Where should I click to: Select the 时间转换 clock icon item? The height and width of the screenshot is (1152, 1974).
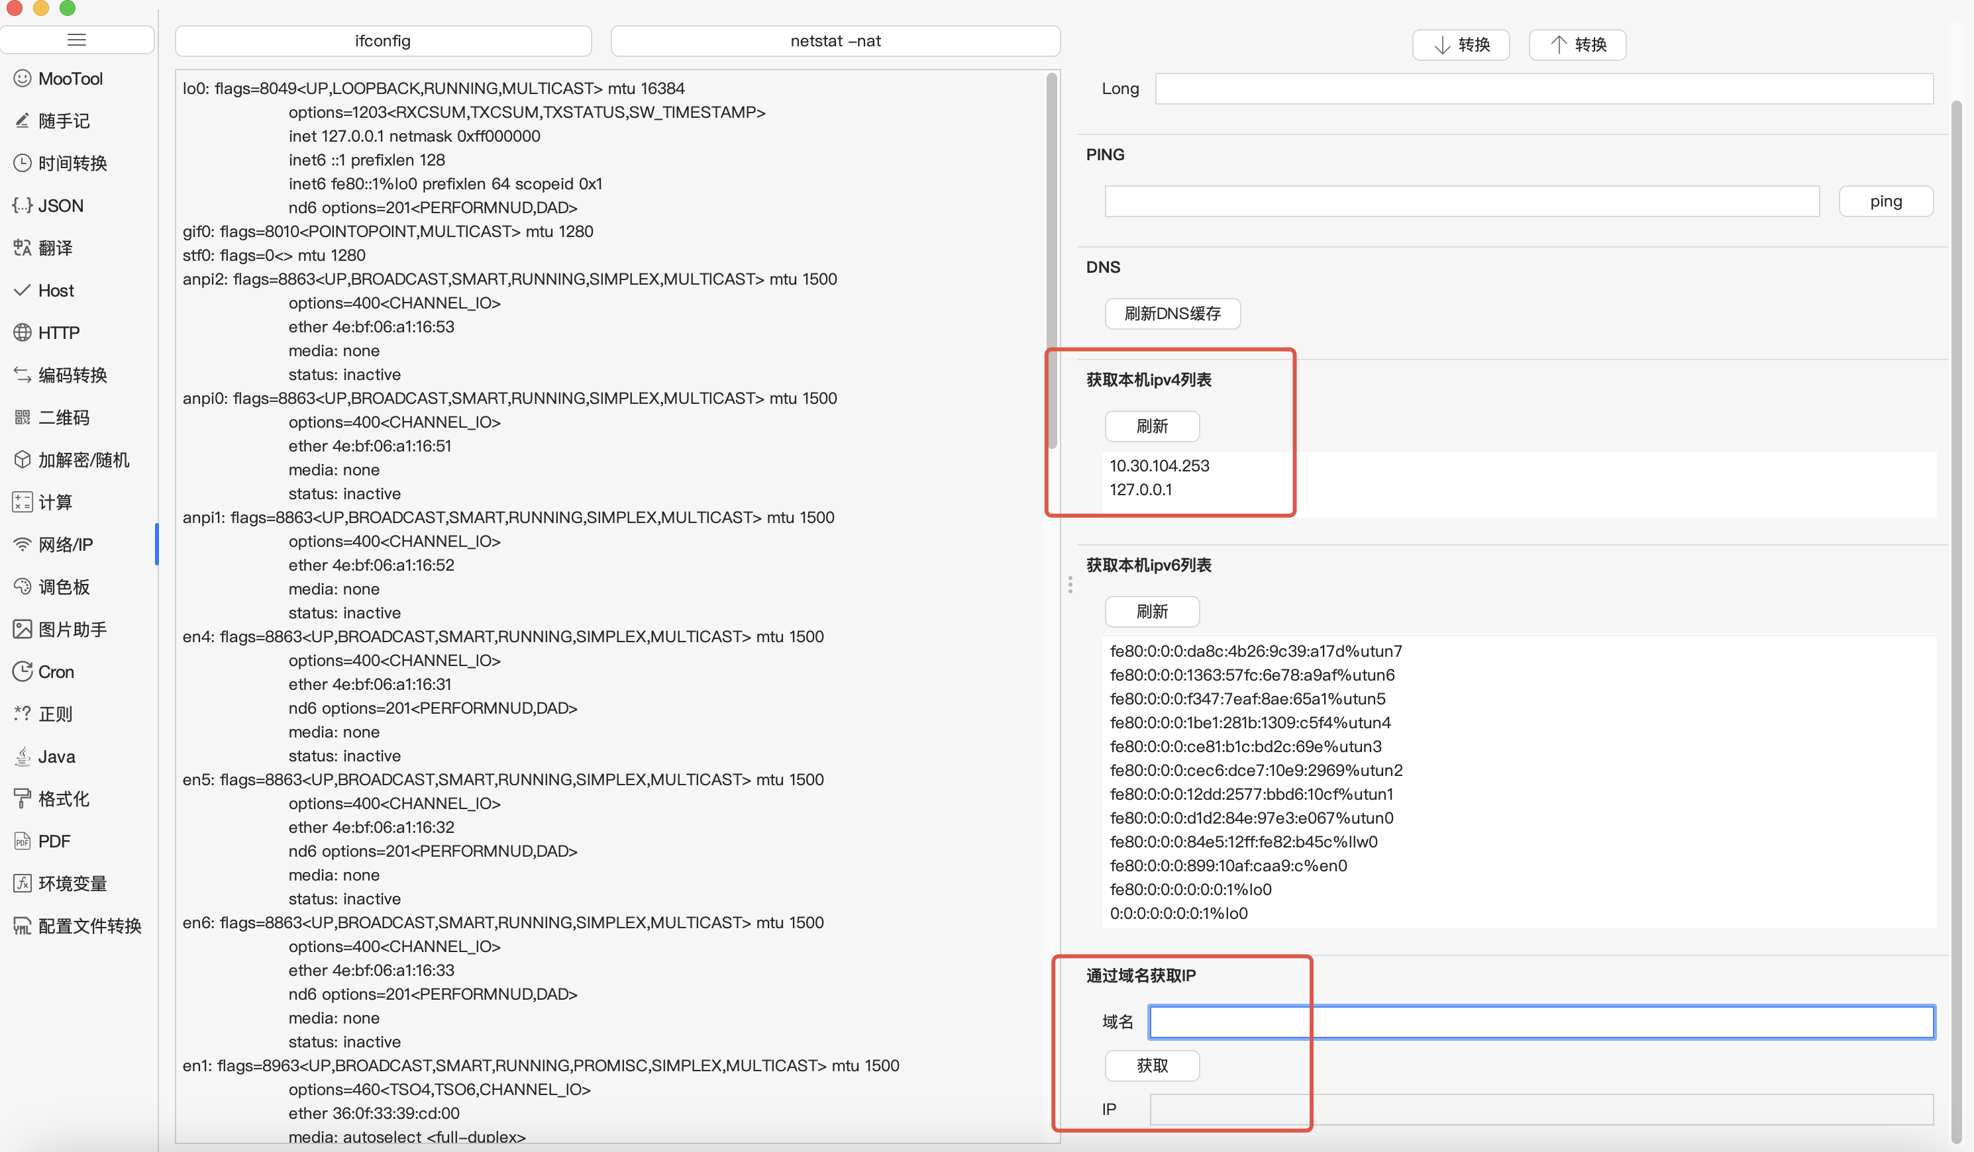click(72, 163)
